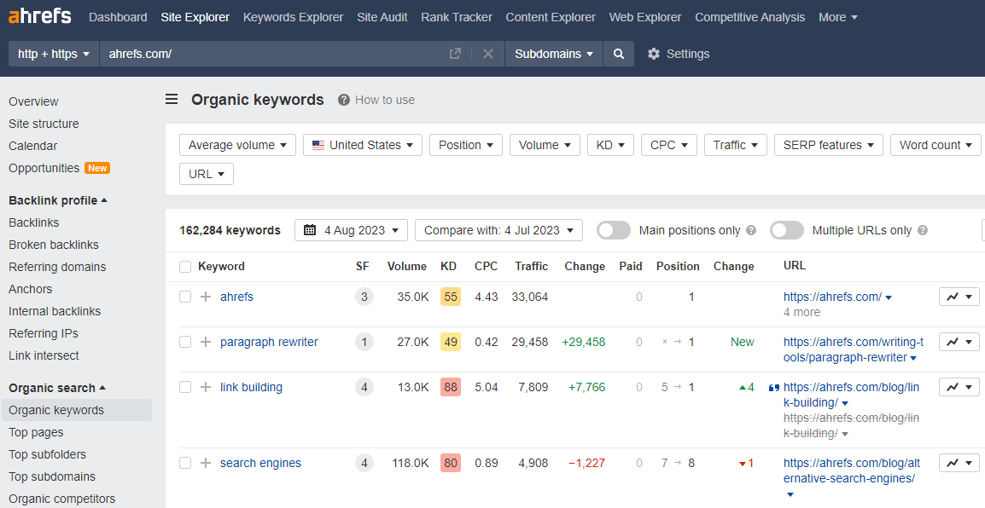Toggle Multiple URLs only switch
Screen dimensions: 985x508
(787, 230)
